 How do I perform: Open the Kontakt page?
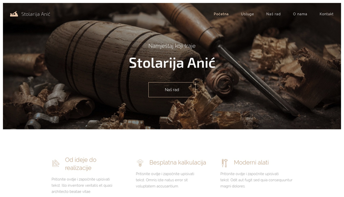tap(326, 14)
